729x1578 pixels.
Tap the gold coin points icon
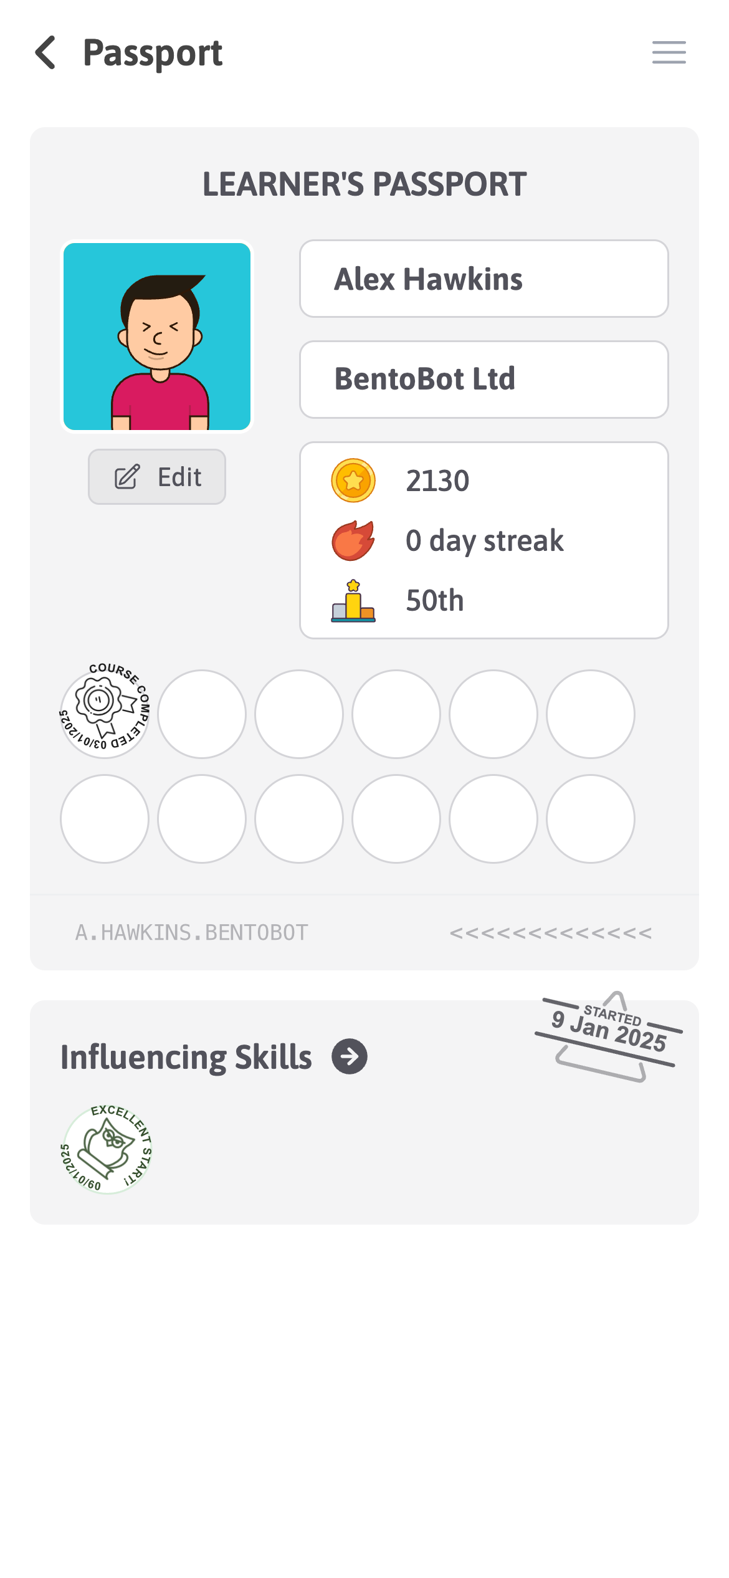point(353,481)
